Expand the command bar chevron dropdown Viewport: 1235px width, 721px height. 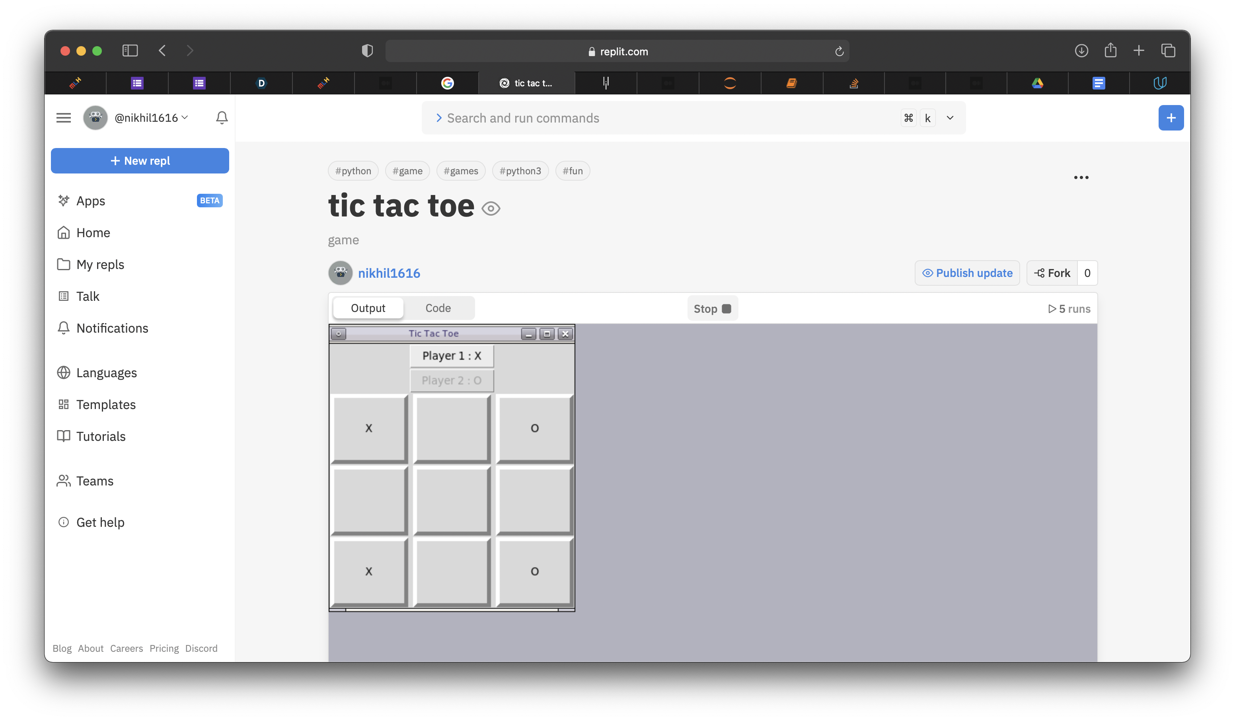pos(949,118)
